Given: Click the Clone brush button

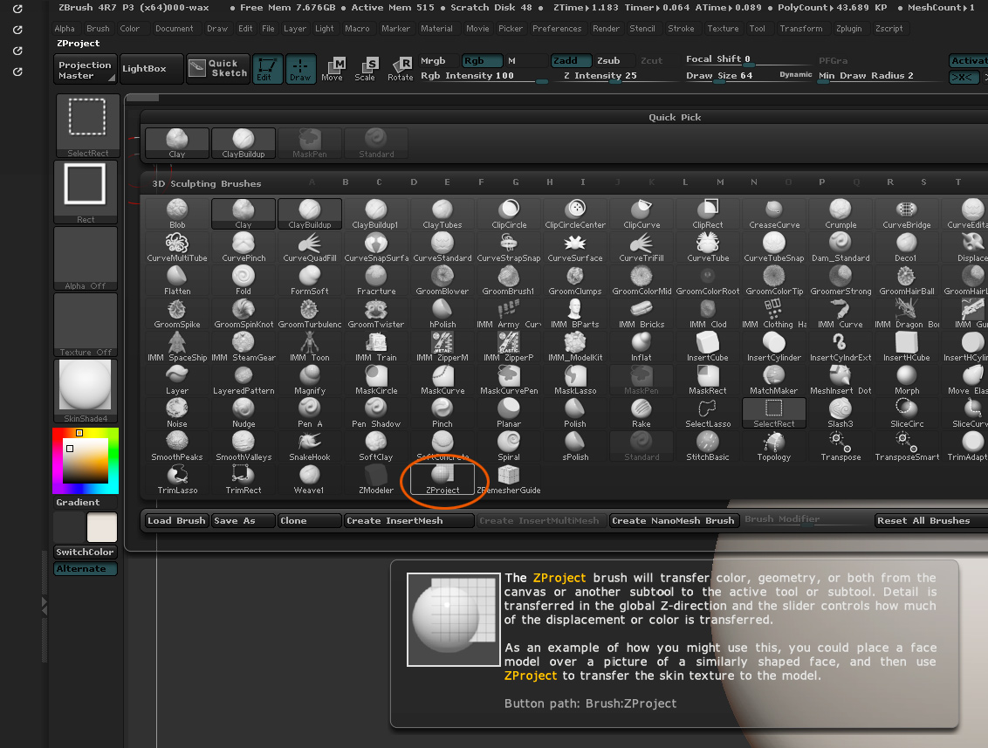Looking at the screenshot, I should tap(309, 520).
